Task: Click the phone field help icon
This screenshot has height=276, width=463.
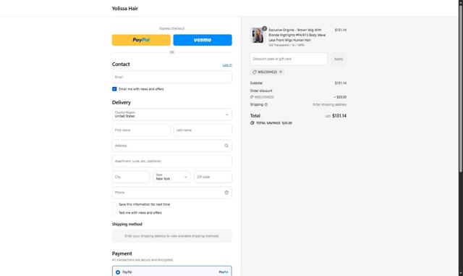Action: pos(226,193)
